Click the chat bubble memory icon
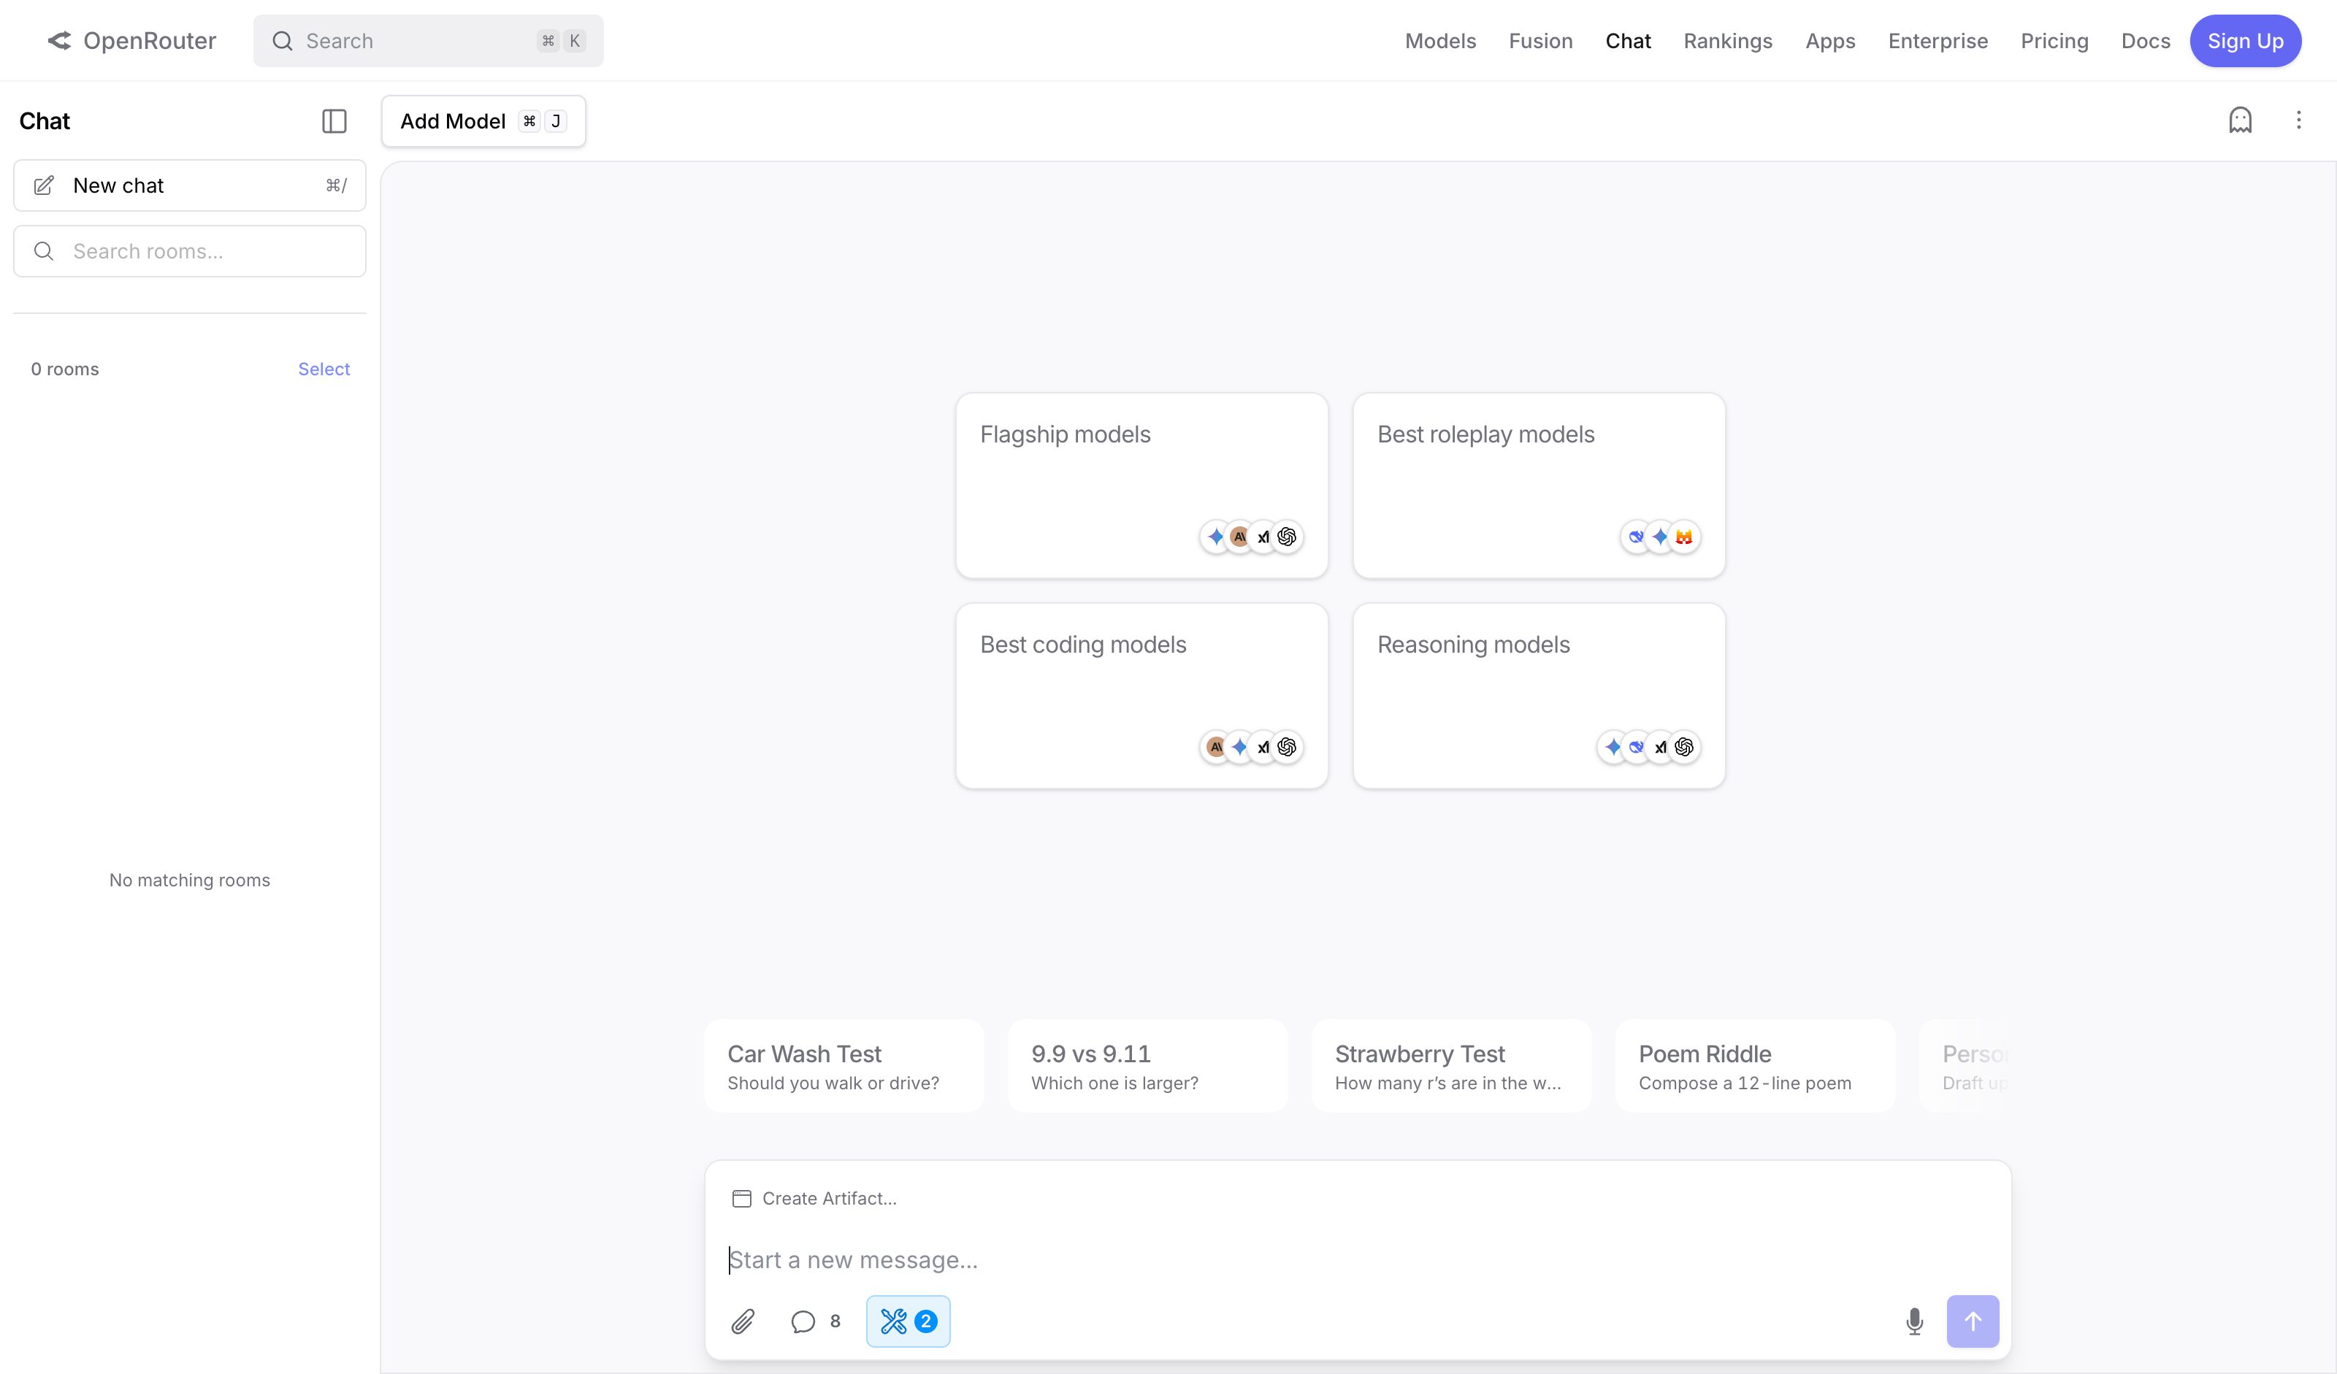The image size is (2337, 1374). [x=803, y=1321]
